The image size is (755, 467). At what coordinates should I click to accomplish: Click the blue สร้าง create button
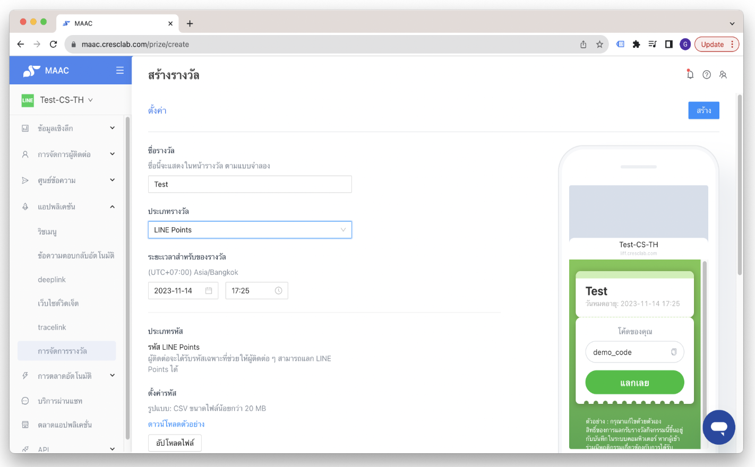(x=703, y=110)
